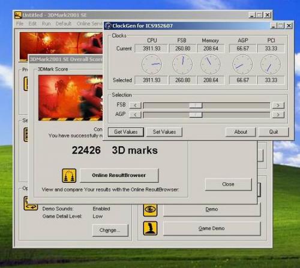This screenshot has height=268, width=300.
Task: Close the 3DMark Overall Score dialog
Action: (x=228, y=184)
